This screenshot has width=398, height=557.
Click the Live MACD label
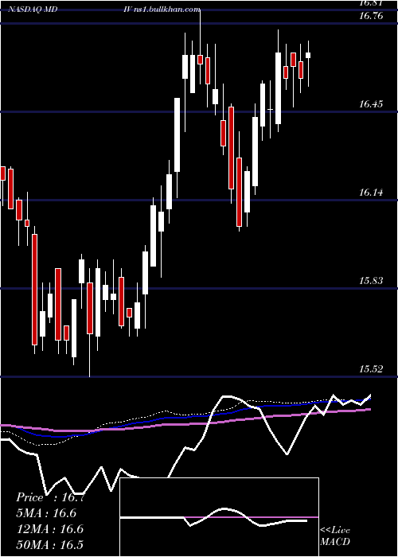click(x=335, y=536)
